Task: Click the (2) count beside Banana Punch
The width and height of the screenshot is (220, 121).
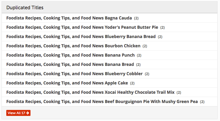Action: (139, 55)
